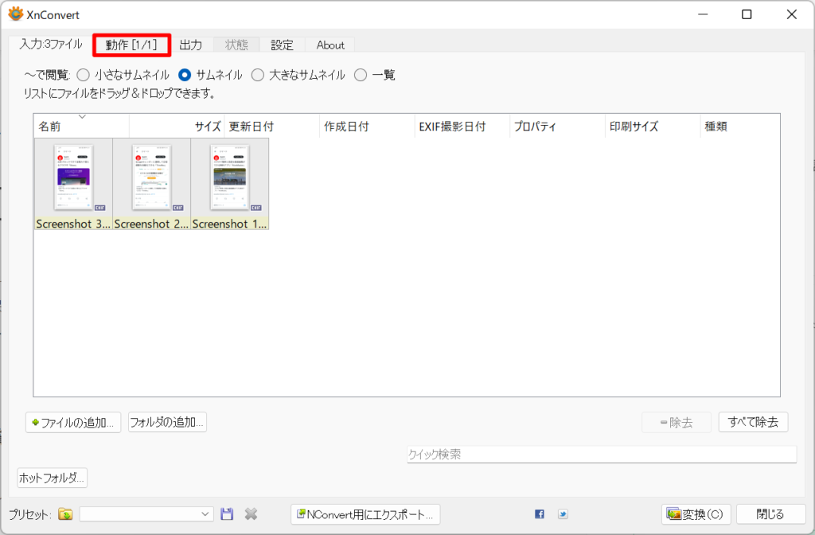Screen dimensions: 815x535
Task: Open the ホットフォルダ settings
Action: pos(52,477)
